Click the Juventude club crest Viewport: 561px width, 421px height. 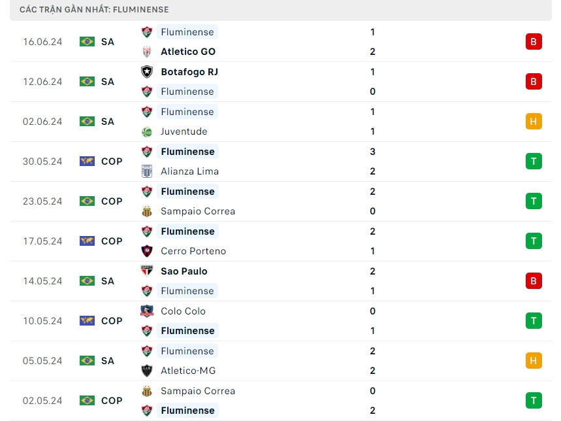tap(147, 131)
